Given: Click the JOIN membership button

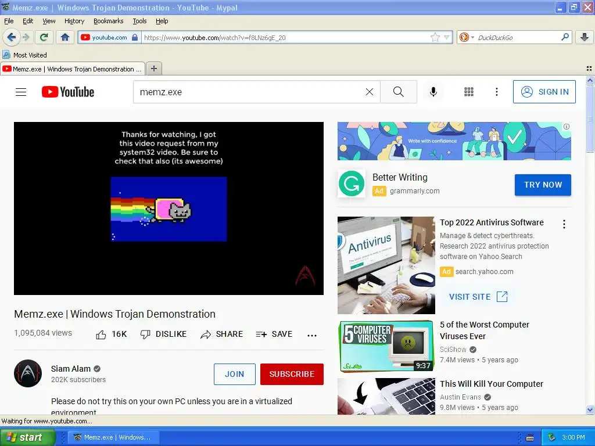Looking at the screenshot, I should coord(235,374).
